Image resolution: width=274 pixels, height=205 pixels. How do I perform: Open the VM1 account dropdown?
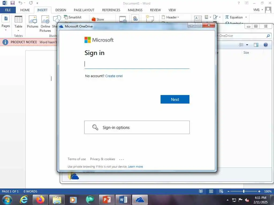[258, 10]
